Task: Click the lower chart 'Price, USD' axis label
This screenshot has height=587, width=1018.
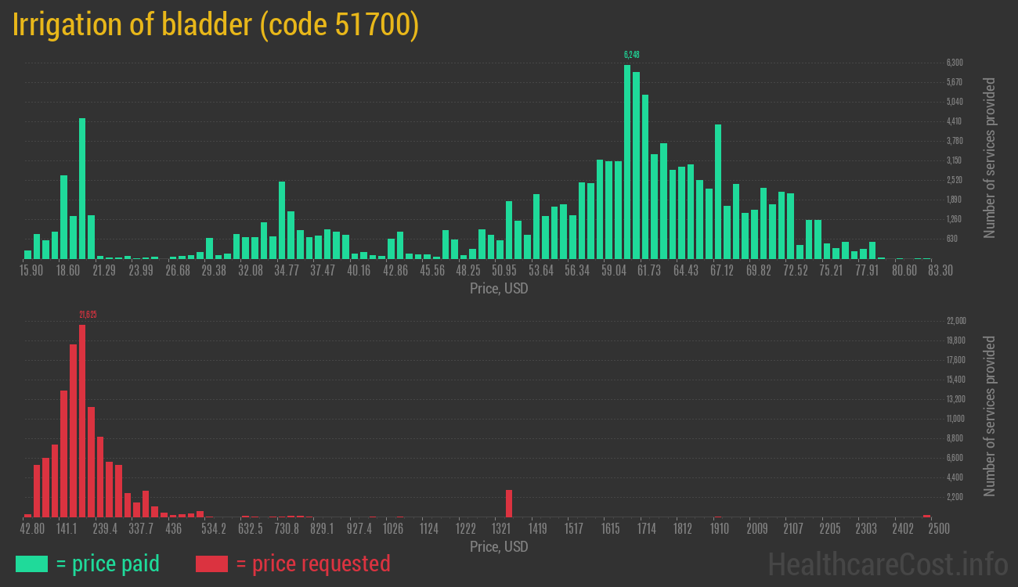Action: click(x=499, y=546)
